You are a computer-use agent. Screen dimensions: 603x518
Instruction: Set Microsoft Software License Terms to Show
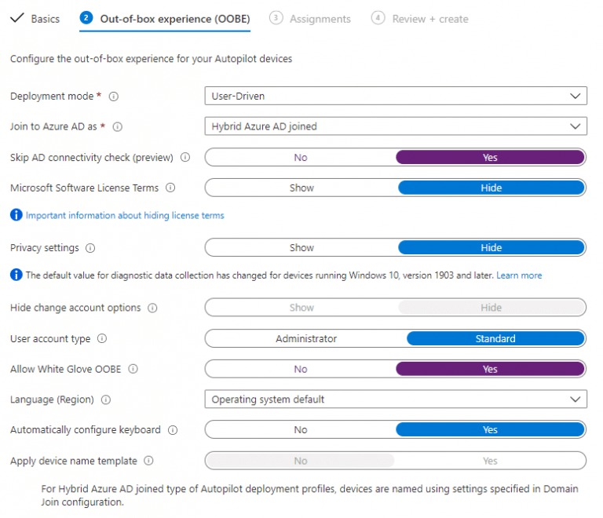301,188
